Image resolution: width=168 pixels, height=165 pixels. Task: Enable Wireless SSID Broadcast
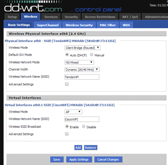67,126
